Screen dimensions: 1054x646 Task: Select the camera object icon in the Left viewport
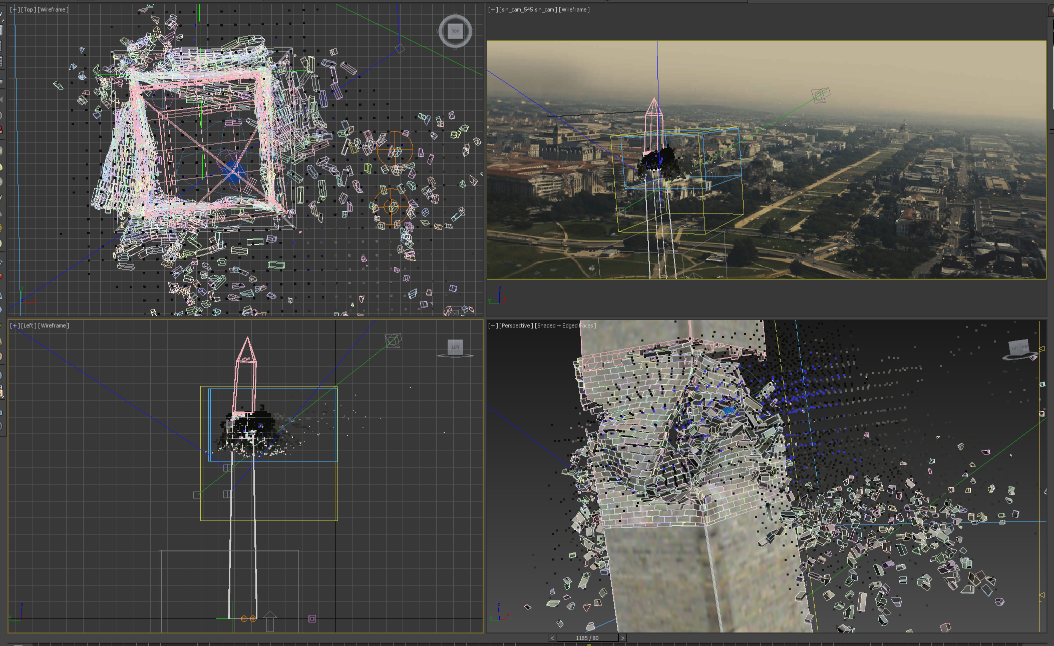tap(393, 340)
